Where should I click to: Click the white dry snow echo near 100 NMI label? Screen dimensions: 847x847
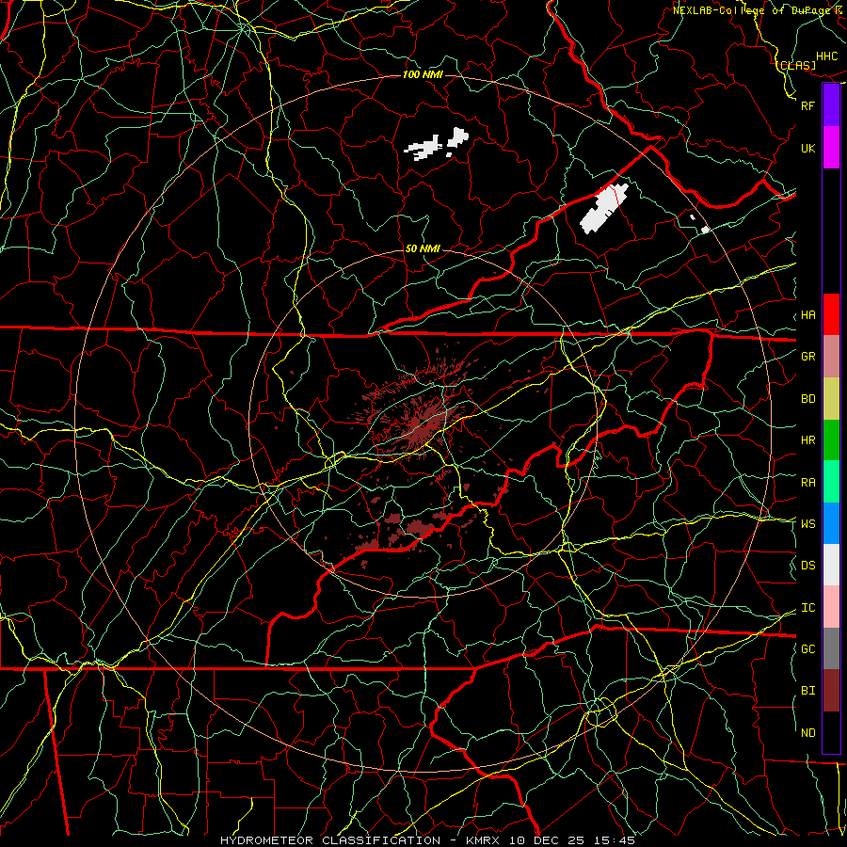pos(436,144)
